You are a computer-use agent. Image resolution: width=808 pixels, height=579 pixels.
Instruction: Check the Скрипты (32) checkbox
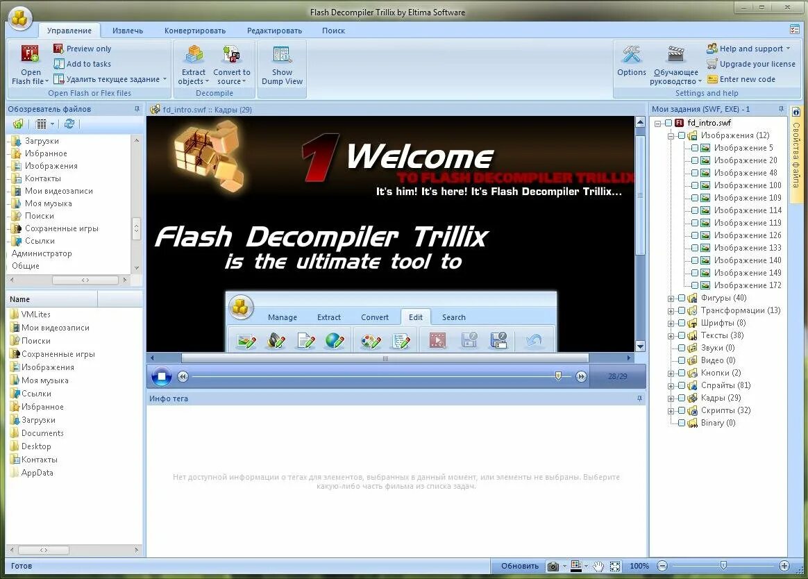pyautogui.click(x=681, y=410)
